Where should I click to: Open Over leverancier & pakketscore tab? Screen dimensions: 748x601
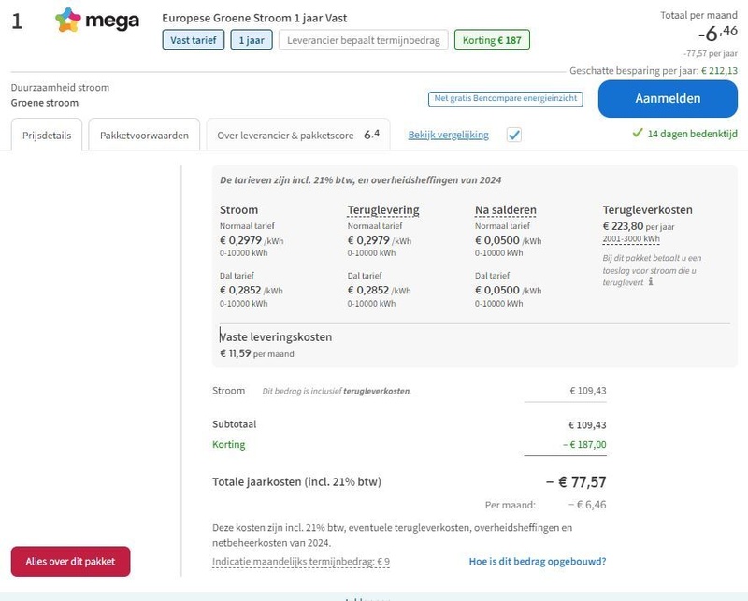click(298, 135)
